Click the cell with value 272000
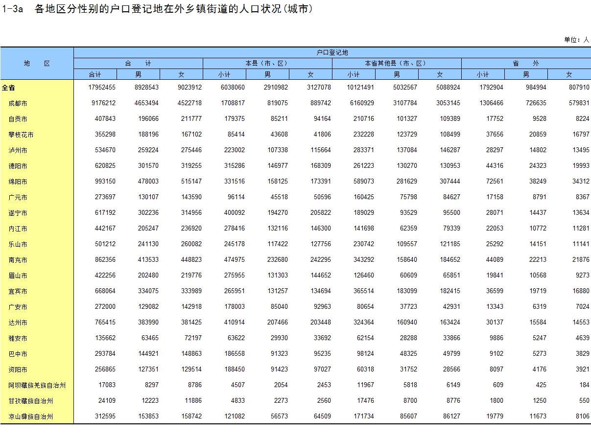Screen dimensions: 591x440 [105, 307]
